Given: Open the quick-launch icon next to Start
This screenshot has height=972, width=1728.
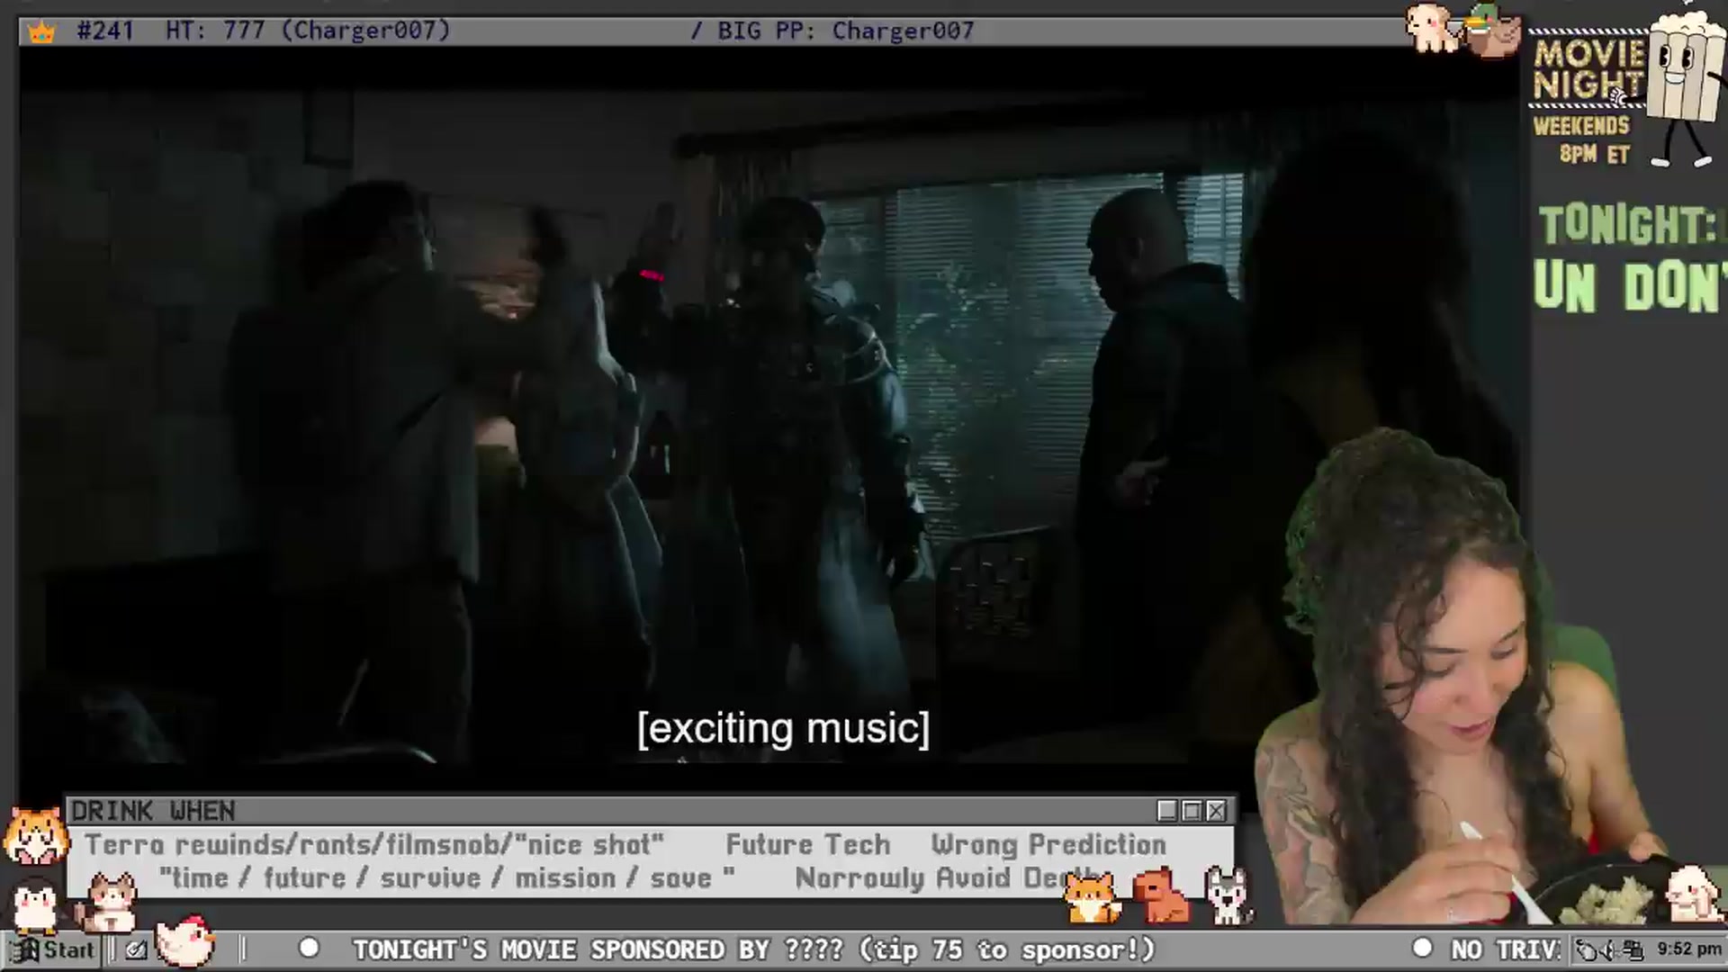Looking at the screenshot, I should click(136, 949).
